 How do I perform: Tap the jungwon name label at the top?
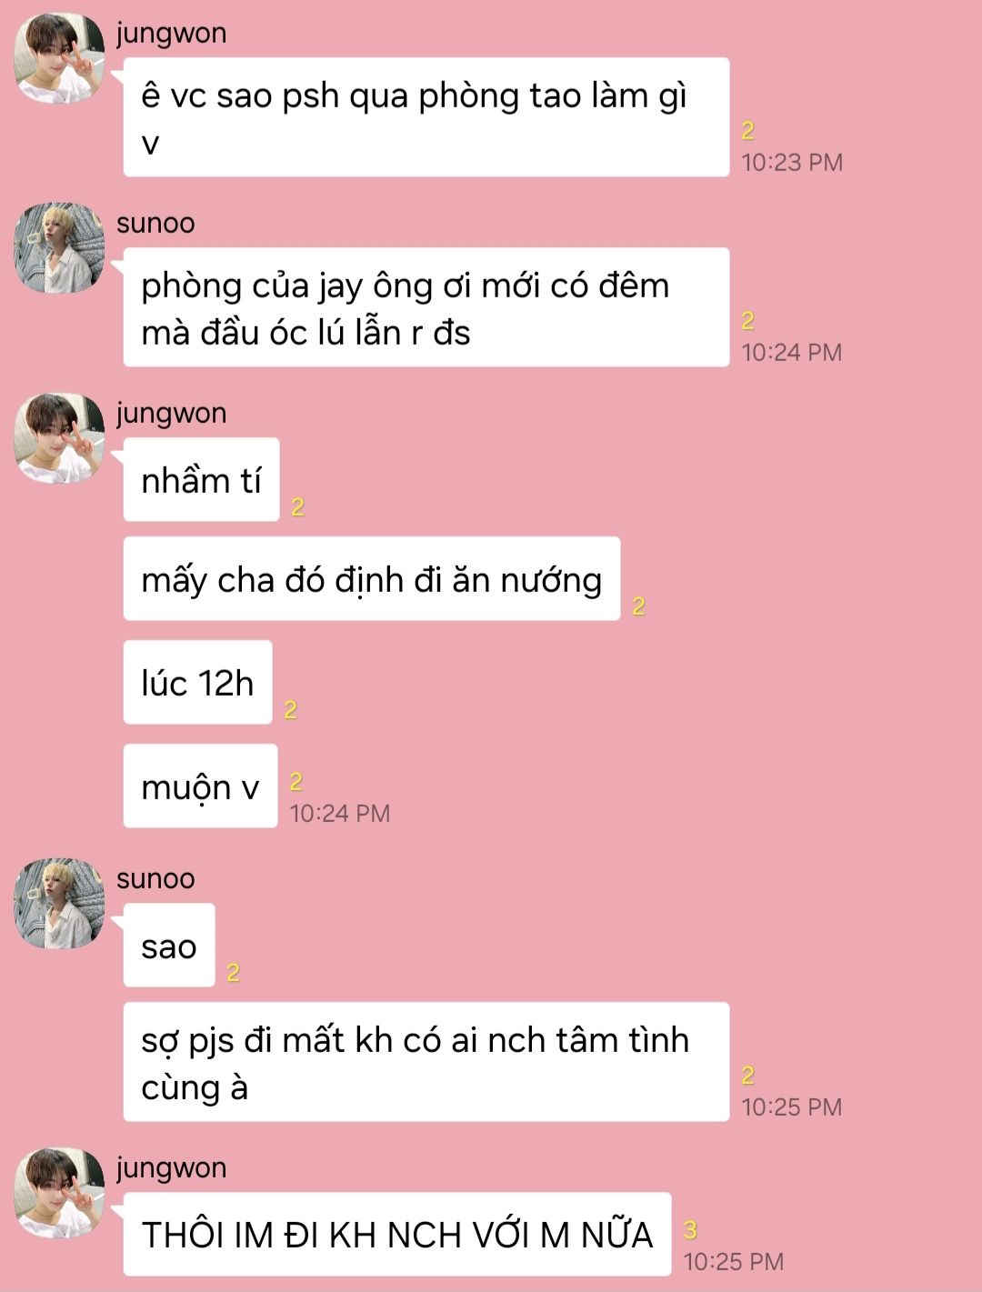(171, 34)
